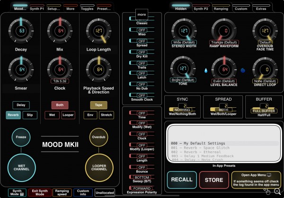Select the Env looper mode

(90, 115)
